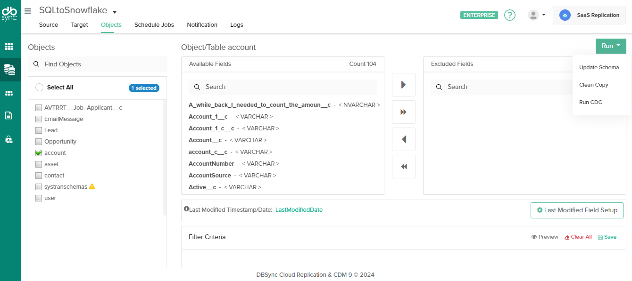632x281 pixels.
Task: Toggle the Run dropdown button
Action: point(611,46)
